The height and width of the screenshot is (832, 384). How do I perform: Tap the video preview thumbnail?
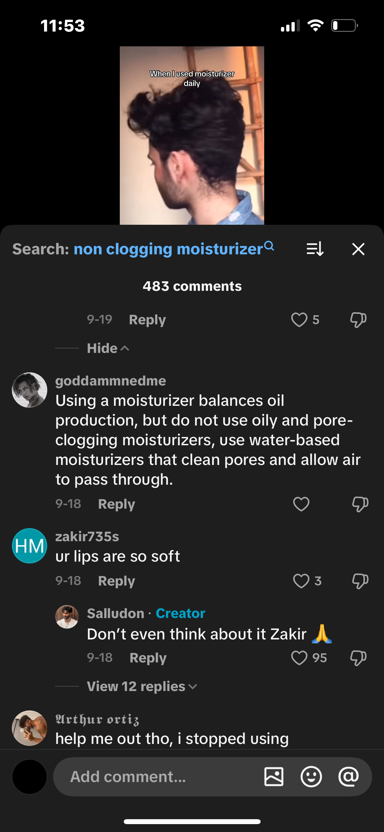click(x=192, y=135)
